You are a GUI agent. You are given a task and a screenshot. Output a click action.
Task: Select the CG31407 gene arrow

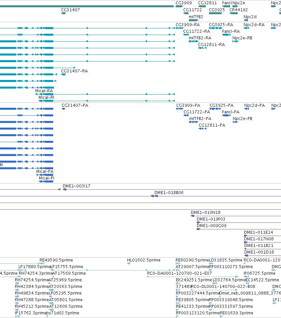[63, 13]
